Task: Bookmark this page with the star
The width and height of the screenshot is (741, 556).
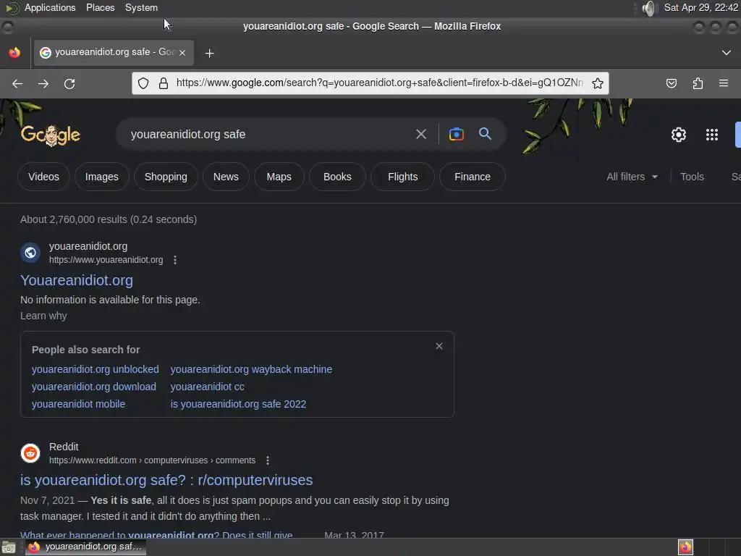Action: click(597, 84)
